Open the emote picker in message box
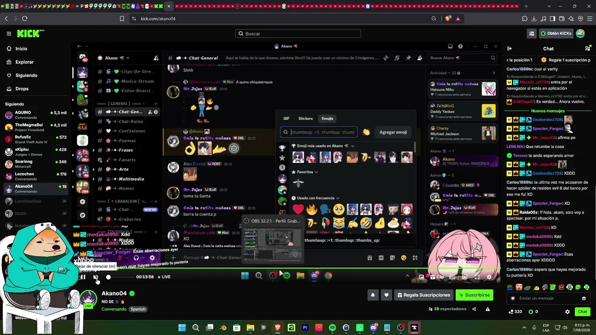Screen dimensions: 596x335 tap(584, 298)
